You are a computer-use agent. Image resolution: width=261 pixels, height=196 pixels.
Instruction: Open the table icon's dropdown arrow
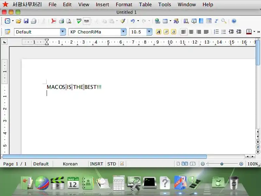[170, 21]
